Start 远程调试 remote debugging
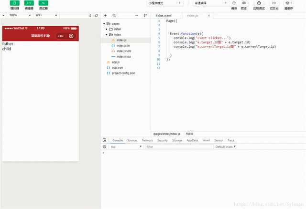306x209 pixels. click(259, 3)
